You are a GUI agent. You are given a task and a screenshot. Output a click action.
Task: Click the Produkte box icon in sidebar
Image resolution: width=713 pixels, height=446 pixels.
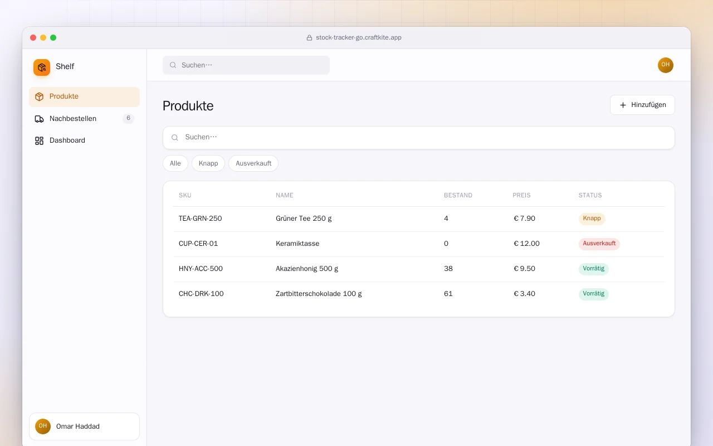(39, 96)
